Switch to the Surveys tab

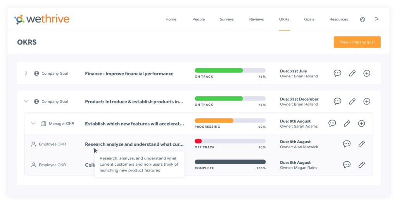[226, 19]
